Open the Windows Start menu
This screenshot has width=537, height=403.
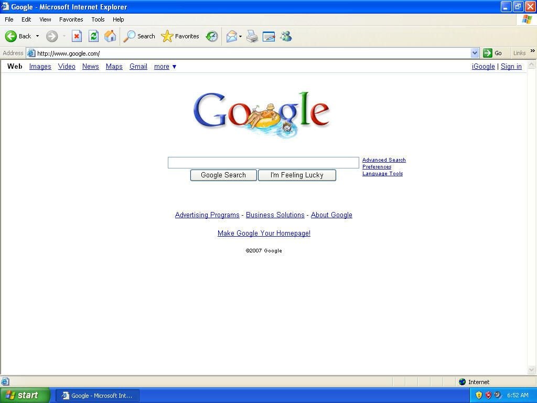coord(25,396)
